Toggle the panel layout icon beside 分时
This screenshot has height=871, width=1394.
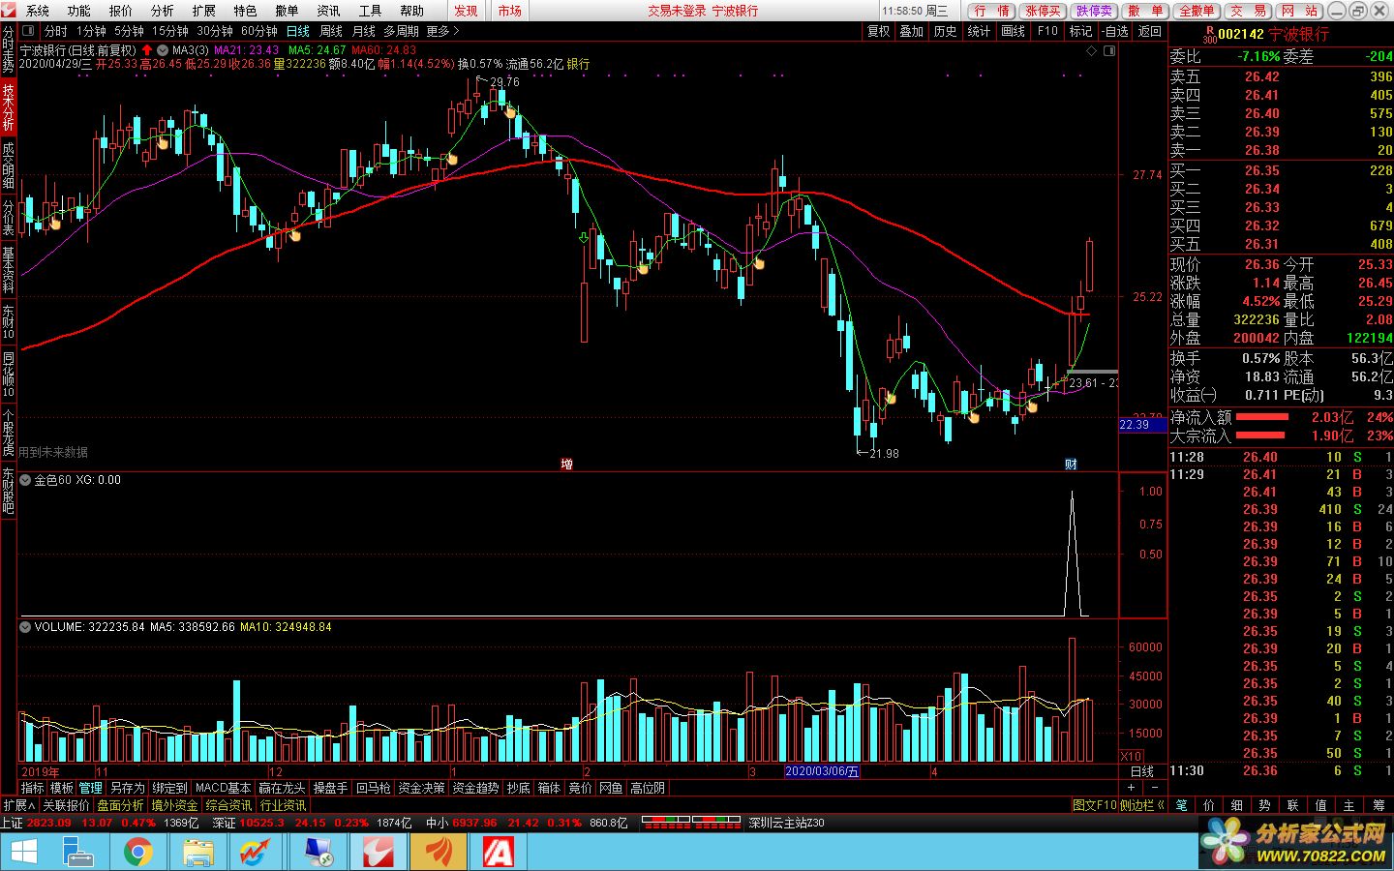(28, 31)
